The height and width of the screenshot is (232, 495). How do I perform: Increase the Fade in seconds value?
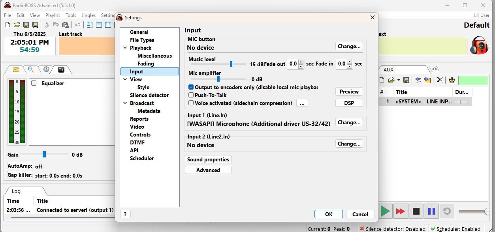[349, 62]
